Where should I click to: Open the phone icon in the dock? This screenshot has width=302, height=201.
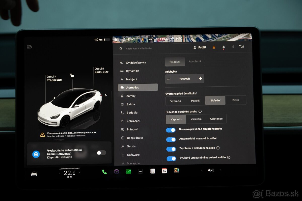104,171
